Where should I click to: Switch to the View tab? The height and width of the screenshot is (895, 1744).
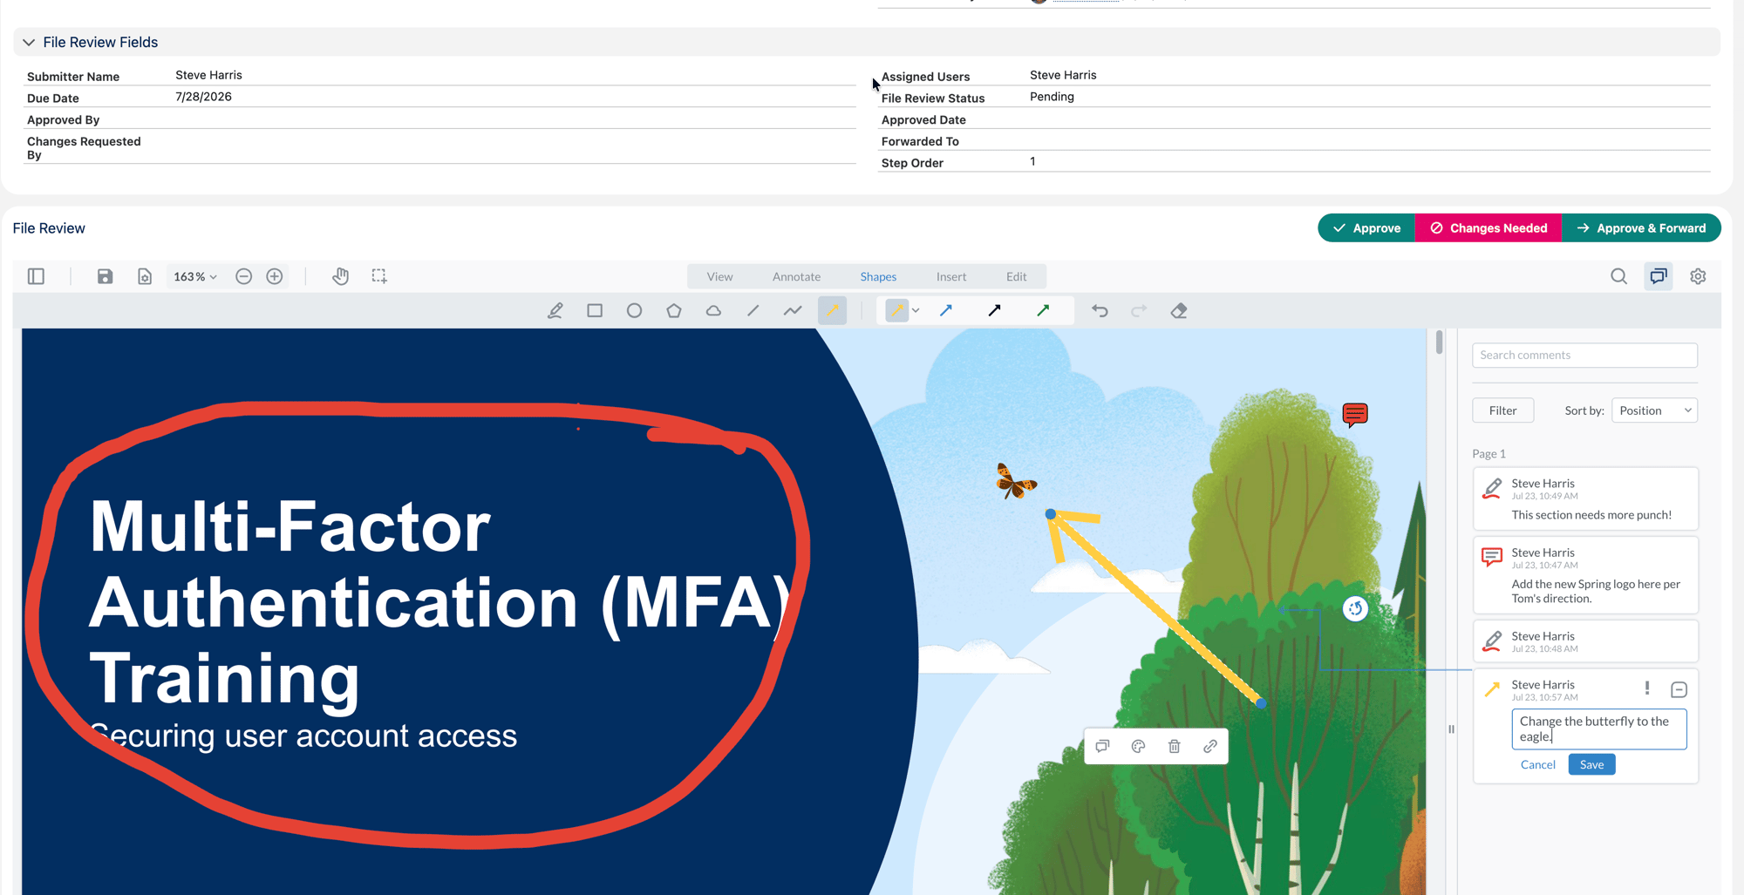tap(719, 276)
